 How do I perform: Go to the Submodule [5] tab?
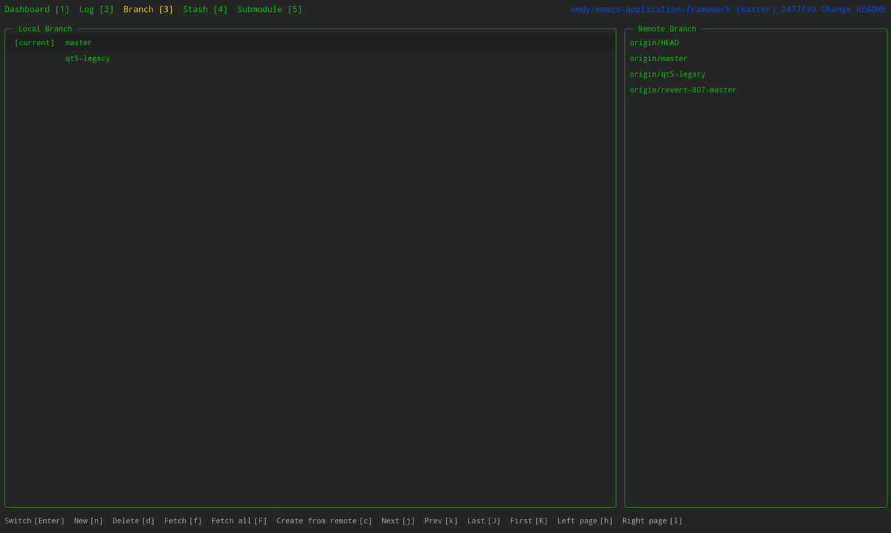pos(269,9)
